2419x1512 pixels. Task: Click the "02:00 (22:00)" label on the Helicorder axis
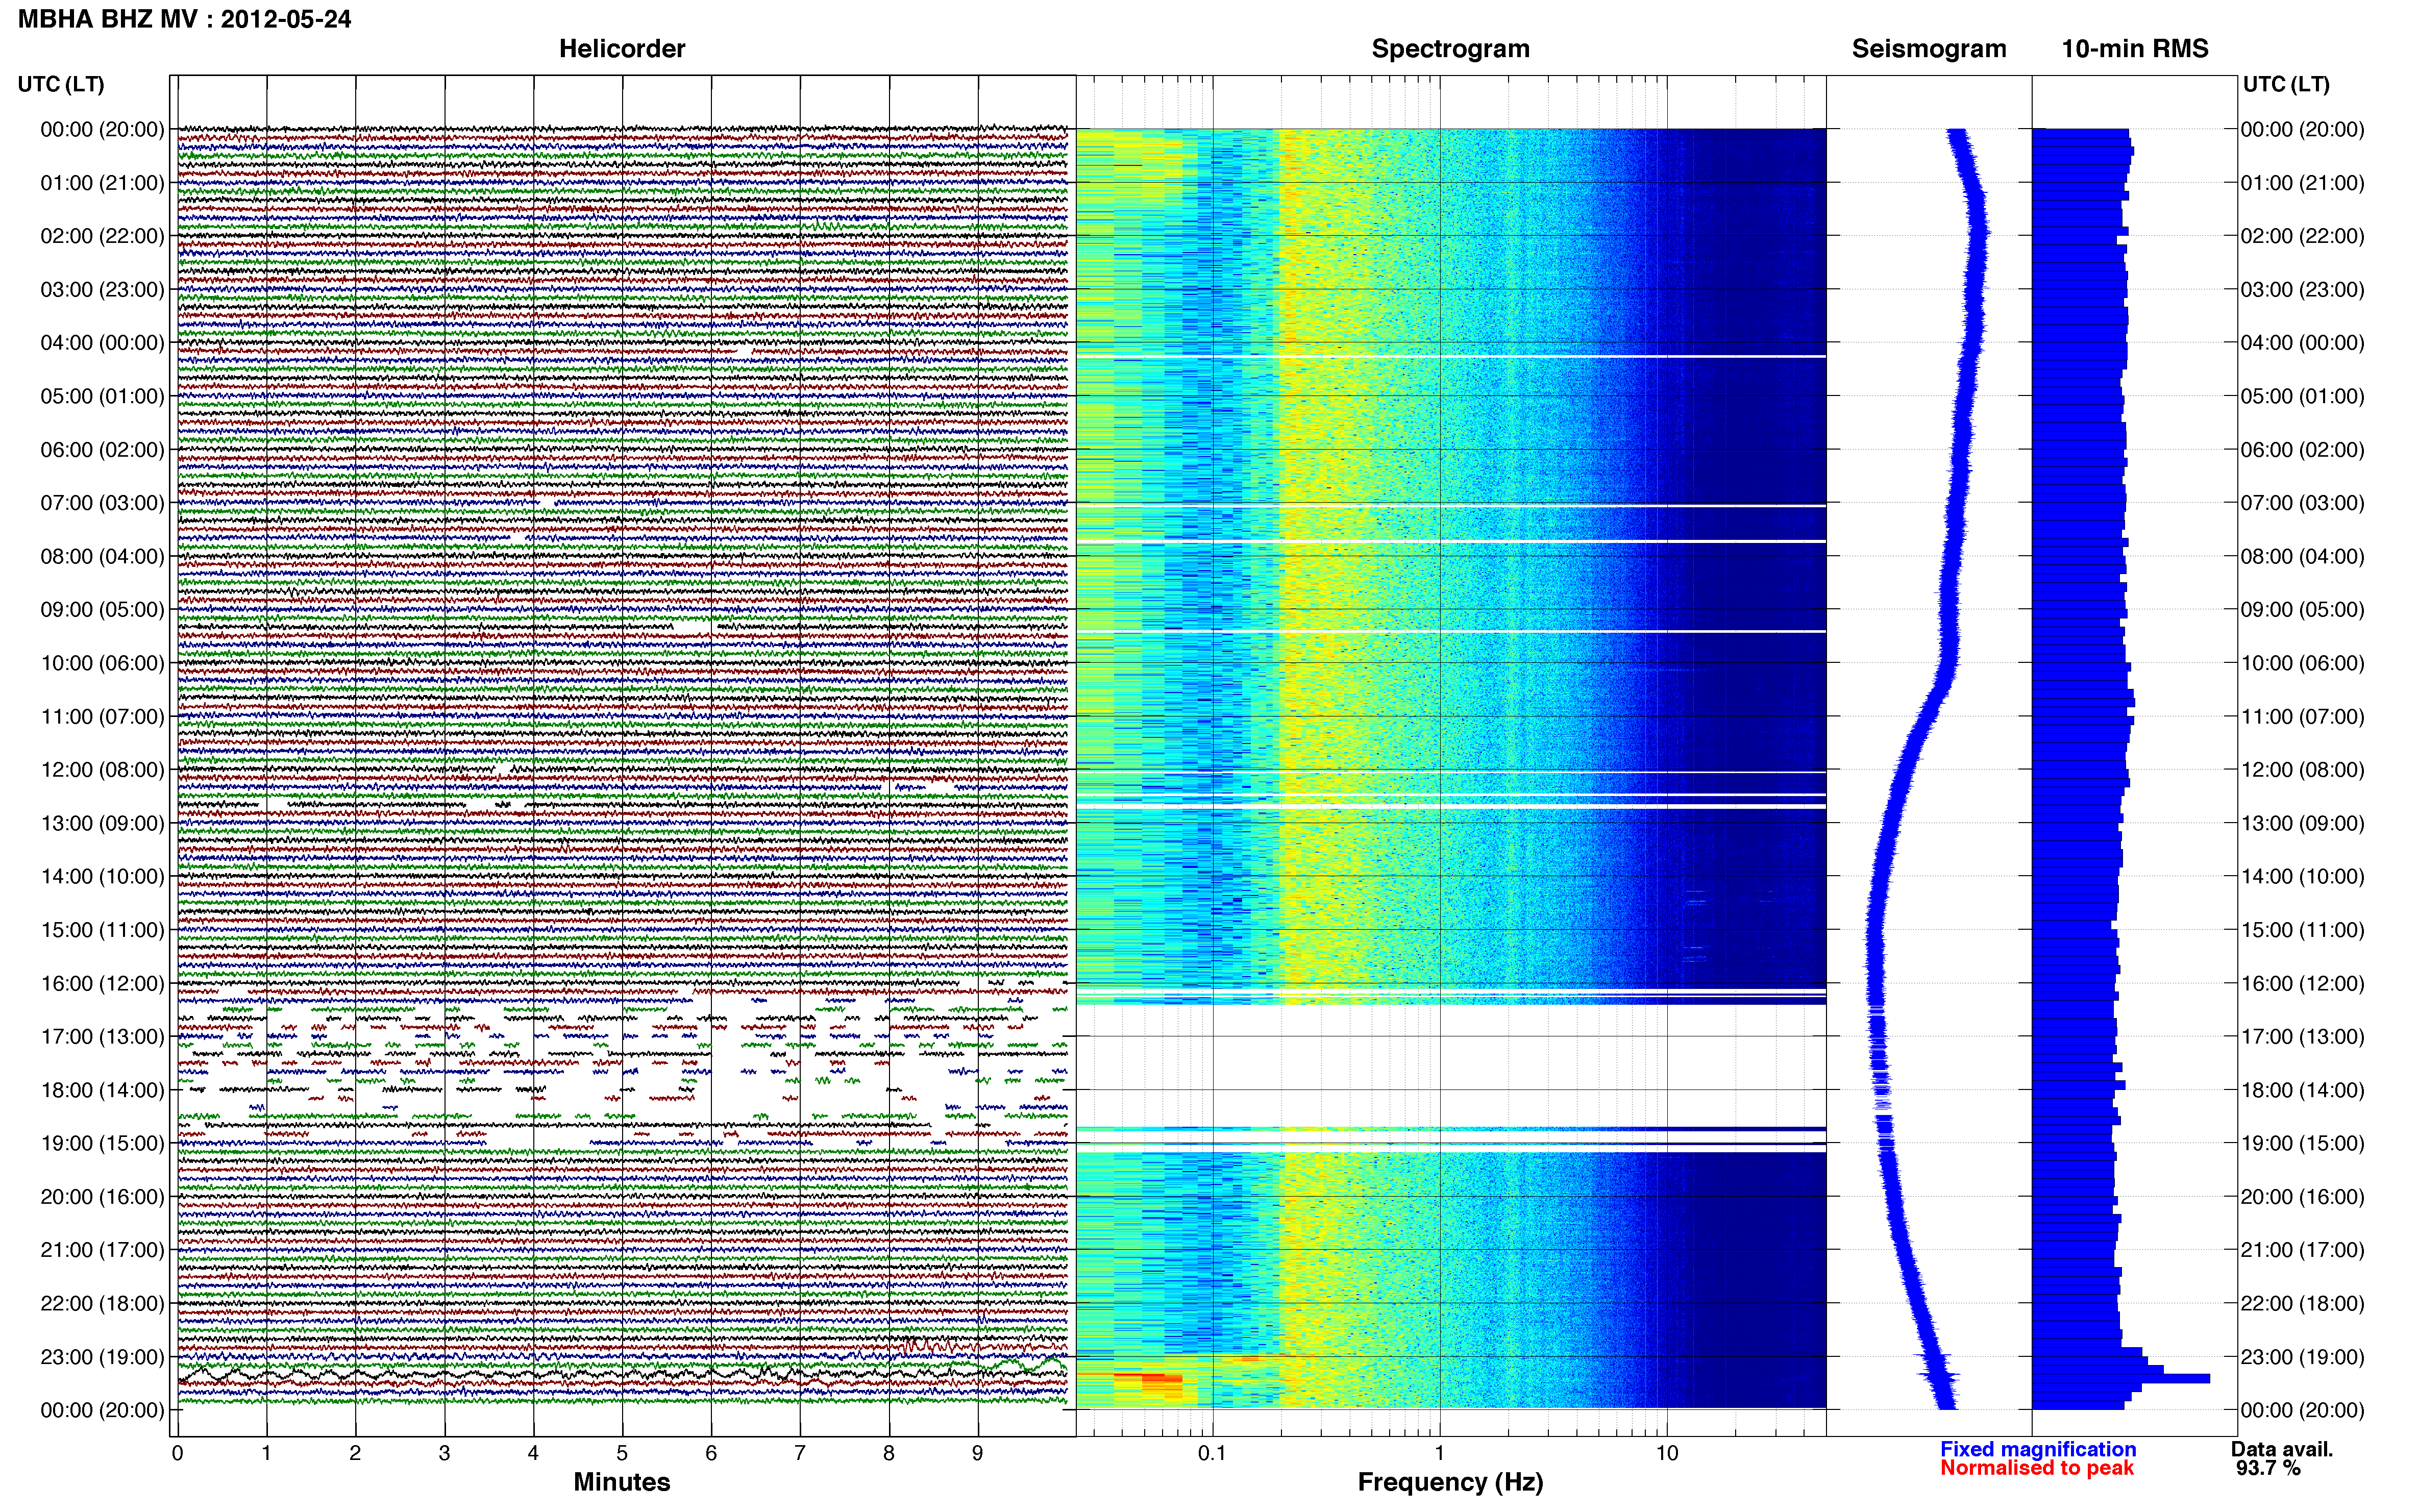(x=102, y=236)
